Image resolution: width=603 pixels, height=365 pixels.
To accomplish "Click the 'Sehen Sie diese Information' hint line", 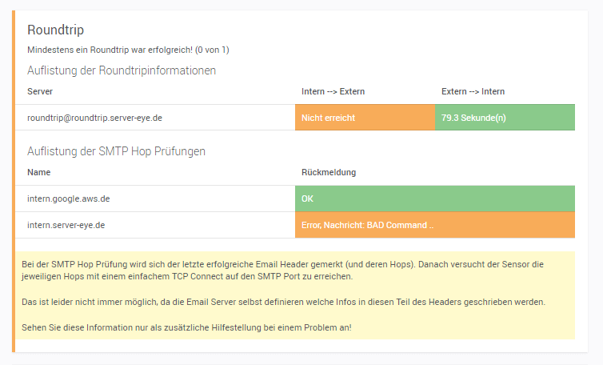I will pos(189,327).
